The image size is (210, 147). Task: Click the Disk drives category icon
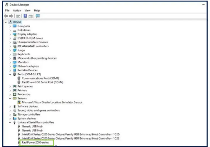[x=14, y=30]
